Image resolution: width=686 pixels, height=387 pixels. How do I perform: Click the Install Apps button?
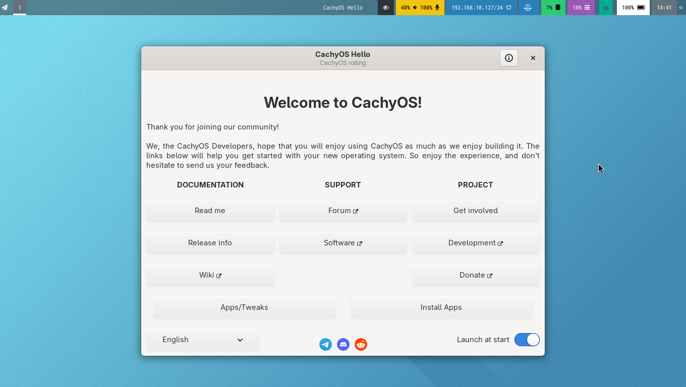441,307
